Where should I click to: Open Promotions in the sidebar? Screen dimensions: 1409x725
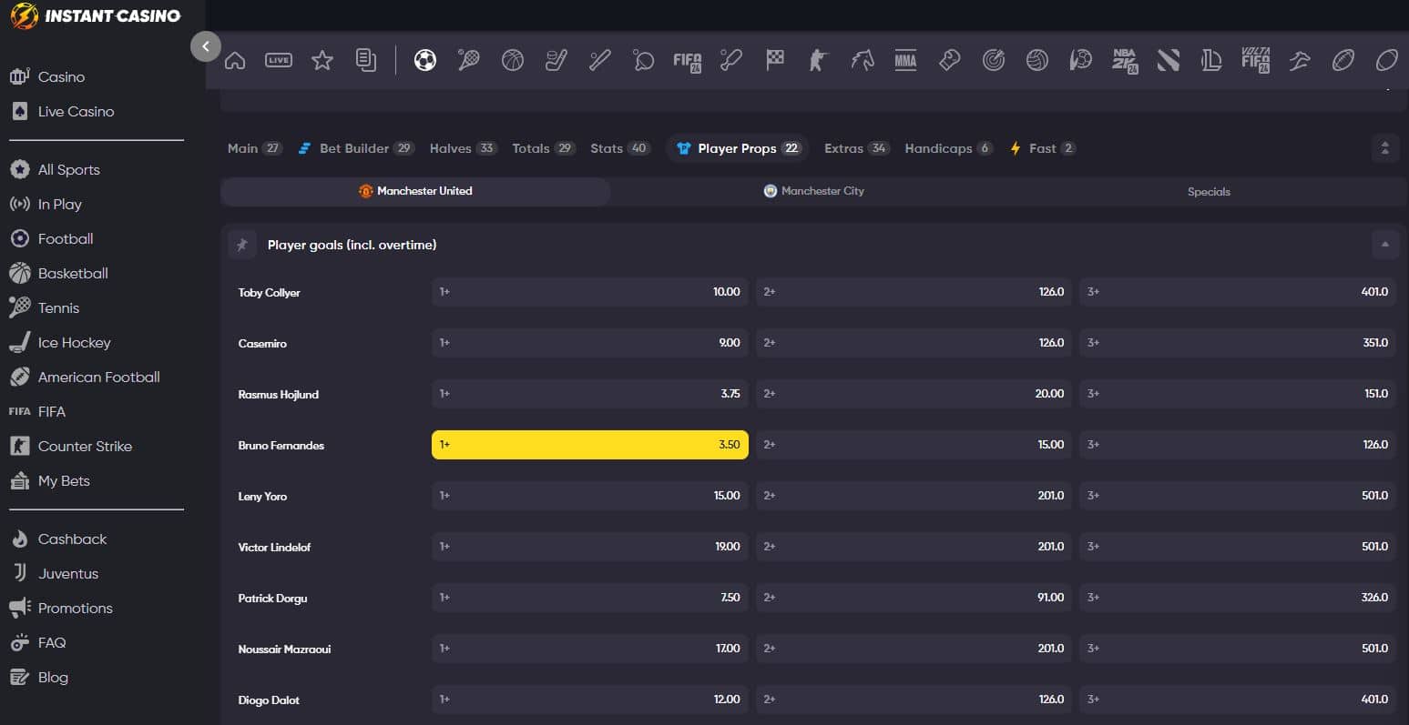tap(75, 609)
